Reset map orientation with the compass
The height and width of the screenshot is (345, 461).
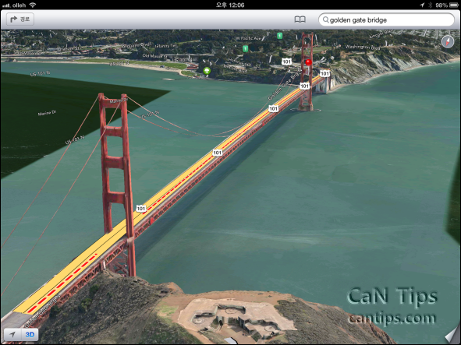tap(448, 42)
